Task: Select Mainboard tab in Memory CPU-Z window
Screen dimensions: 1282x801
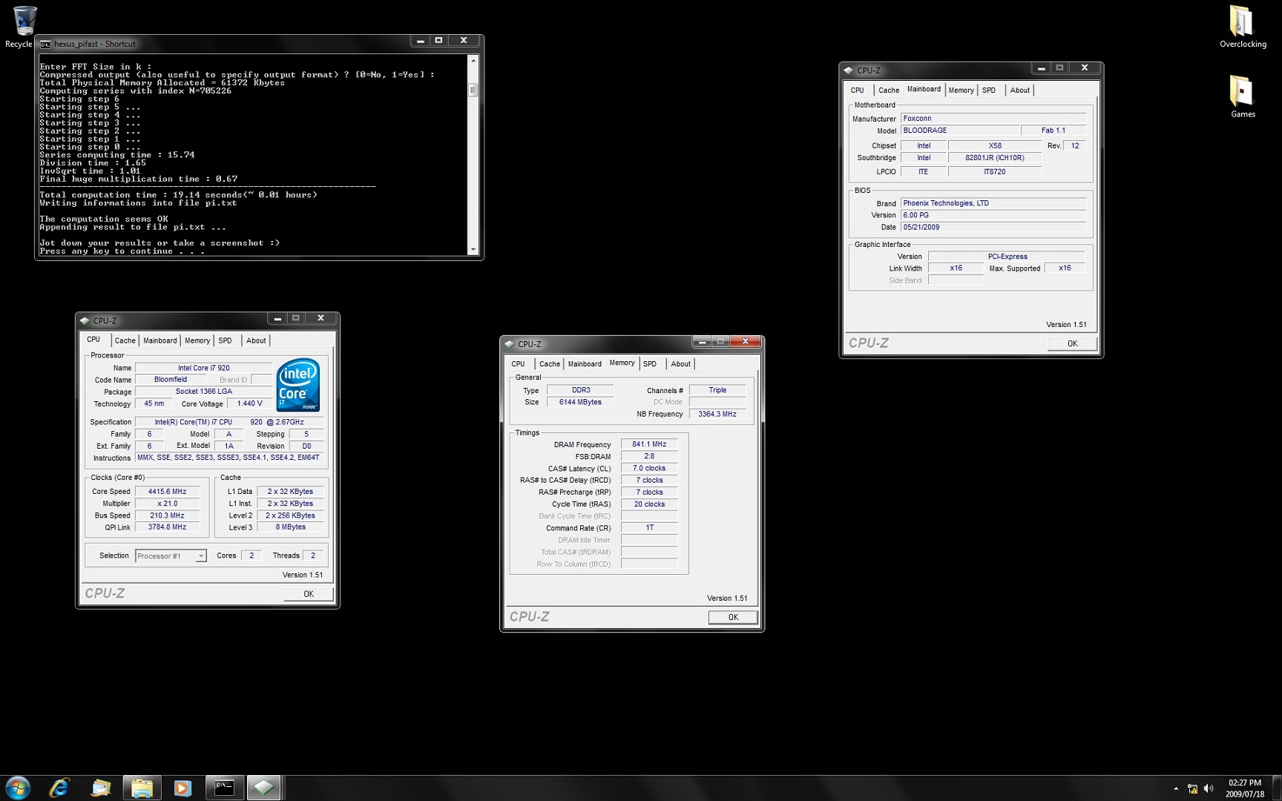Action: 585,363
